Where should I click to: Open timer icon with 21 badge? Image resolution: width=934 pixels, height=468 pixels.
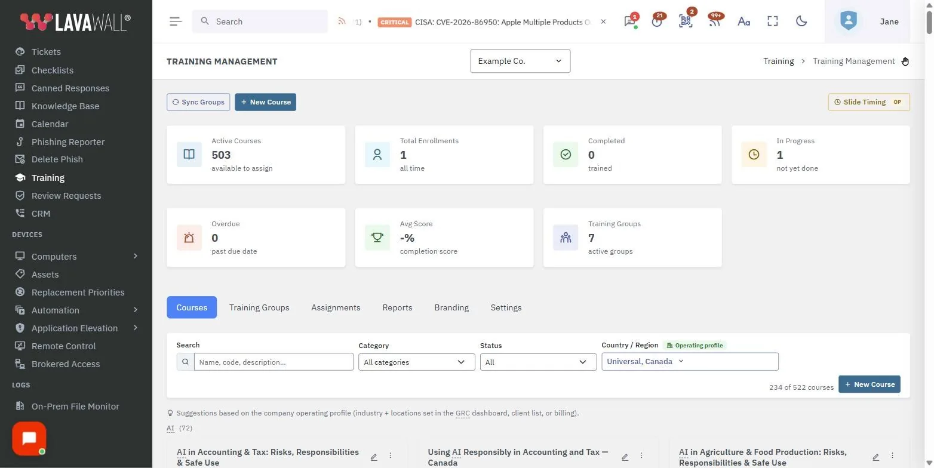658,21
